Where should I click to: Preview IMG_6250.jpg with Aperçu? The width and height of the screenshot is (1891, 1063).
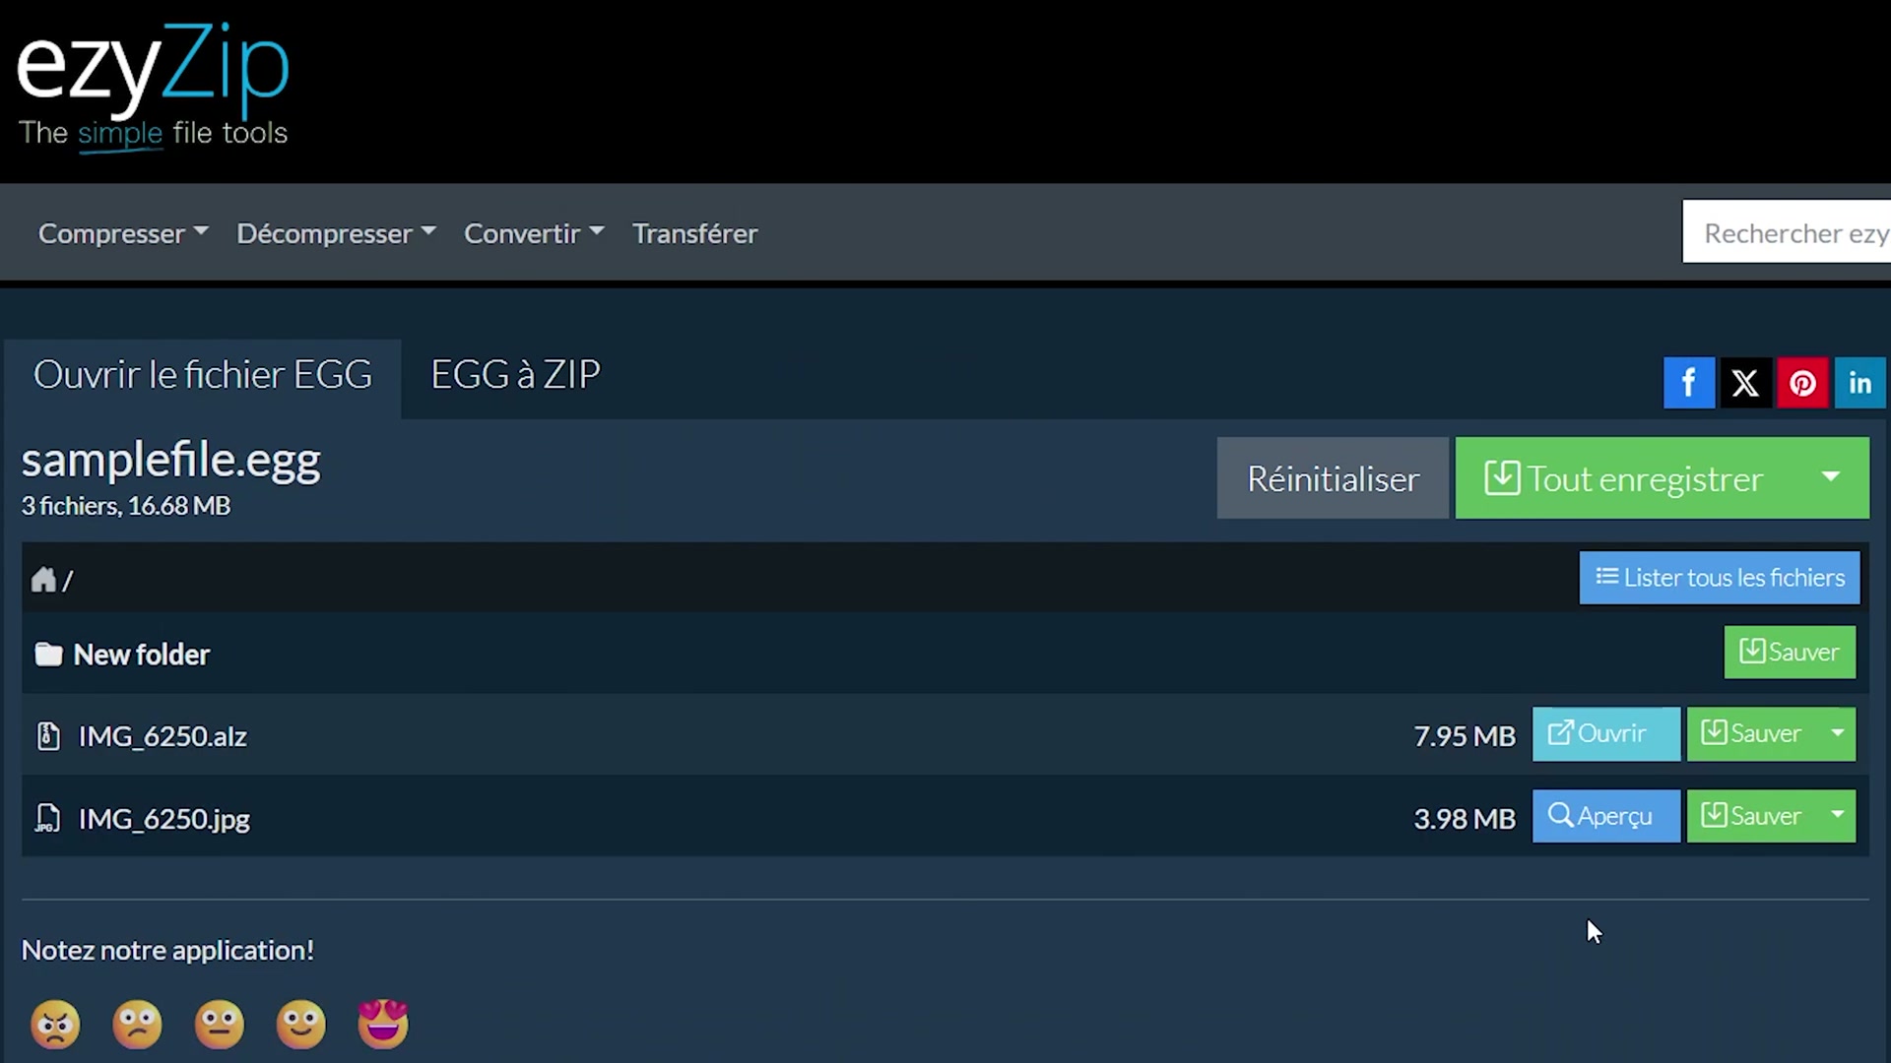tap(1605, 816)
